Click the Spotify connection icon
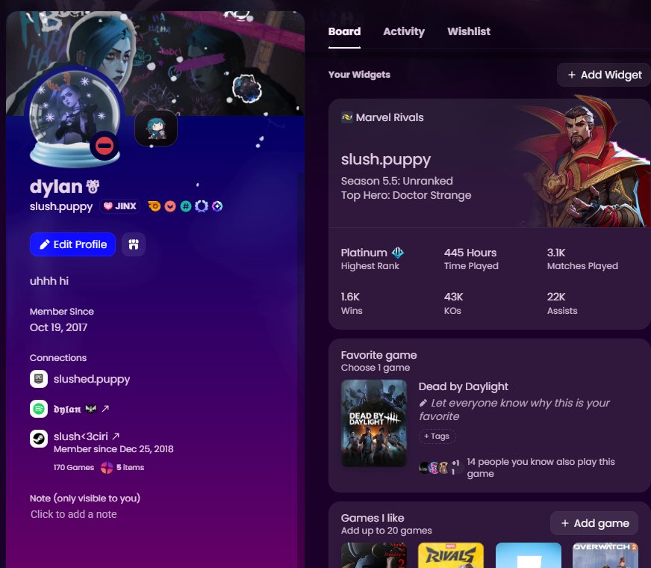The image size is (651, 568). (x=39, y=409)
